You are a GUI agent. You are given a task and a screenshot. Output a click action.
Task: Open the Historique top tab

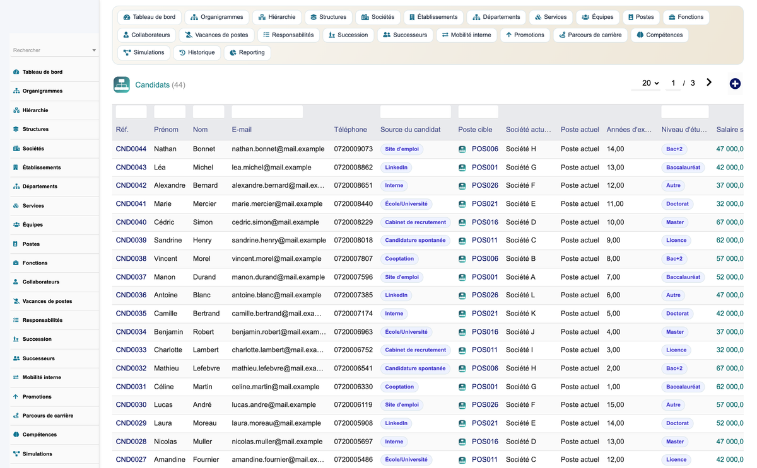[197, 52]
